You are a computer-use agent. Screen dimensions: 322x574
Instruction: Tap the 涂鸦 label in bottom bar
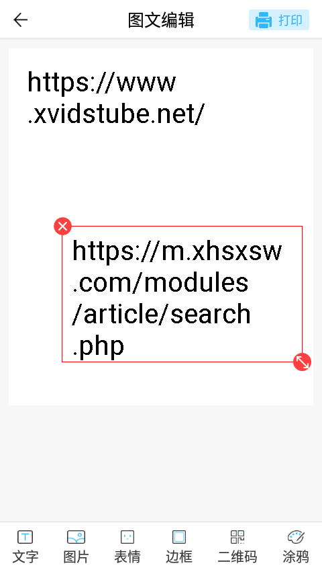pos(296,557)
